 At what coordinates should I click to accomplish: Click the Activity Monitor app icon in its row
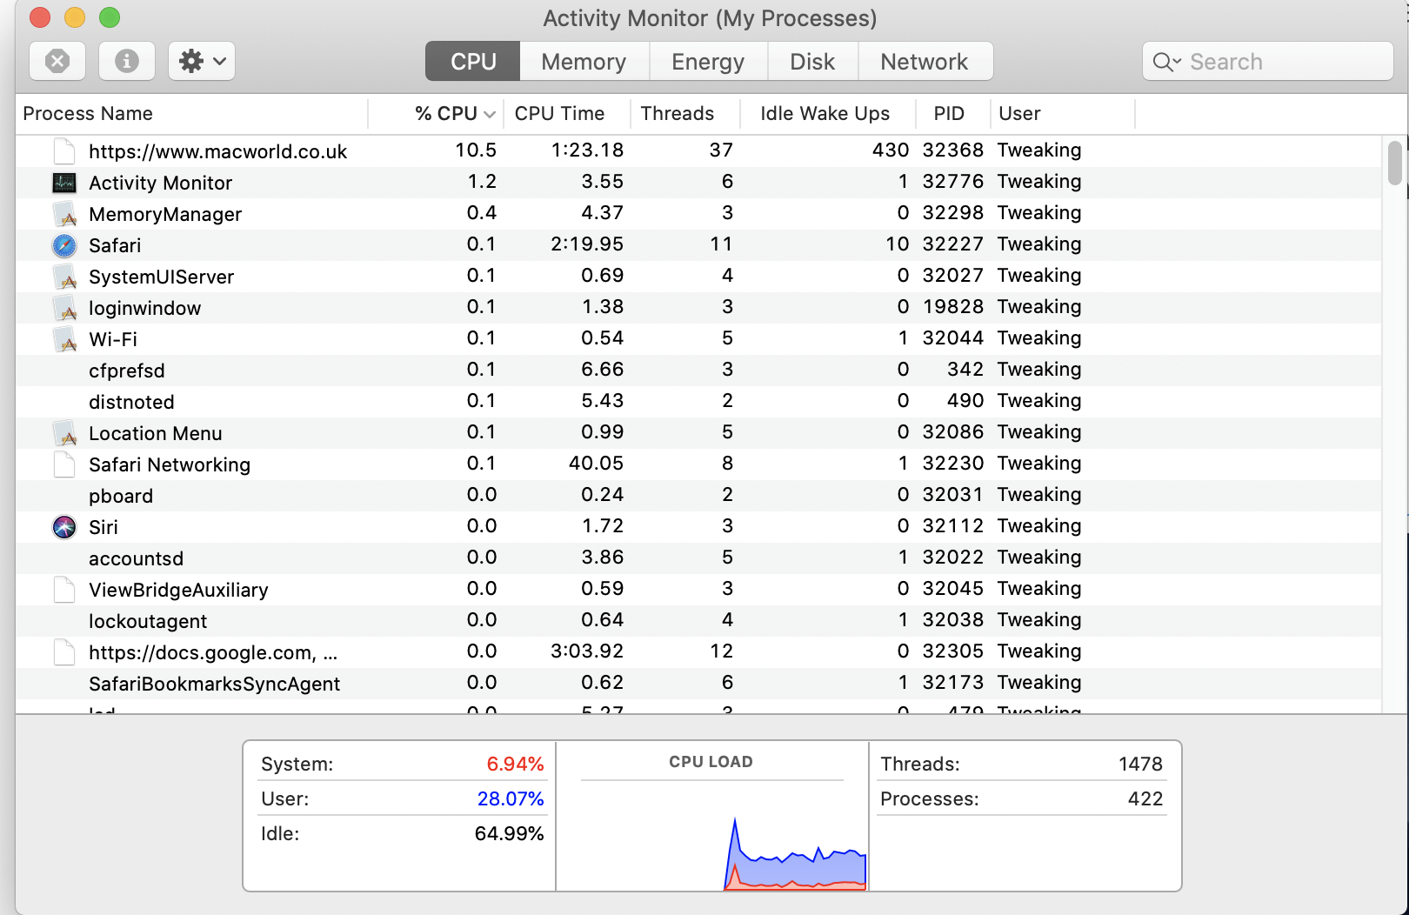63,183
